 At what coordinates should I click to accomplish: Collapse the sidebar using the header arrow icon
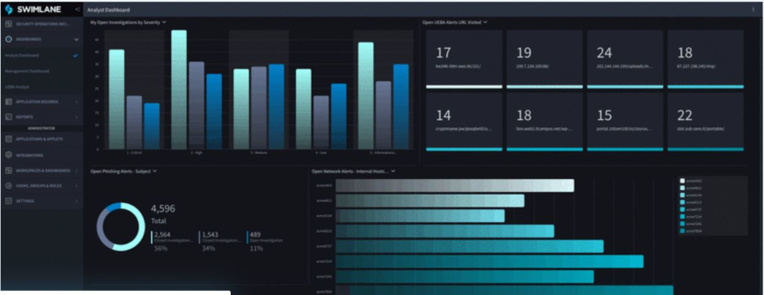click(x=77, y=10)
